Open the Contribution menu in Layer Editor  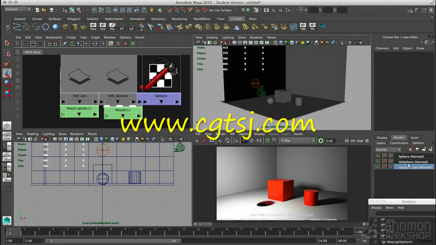point(399,143)
